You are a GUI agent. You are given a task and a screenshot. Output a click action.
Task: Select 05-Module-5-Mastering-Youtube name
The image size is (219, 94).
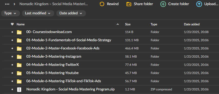52,73
